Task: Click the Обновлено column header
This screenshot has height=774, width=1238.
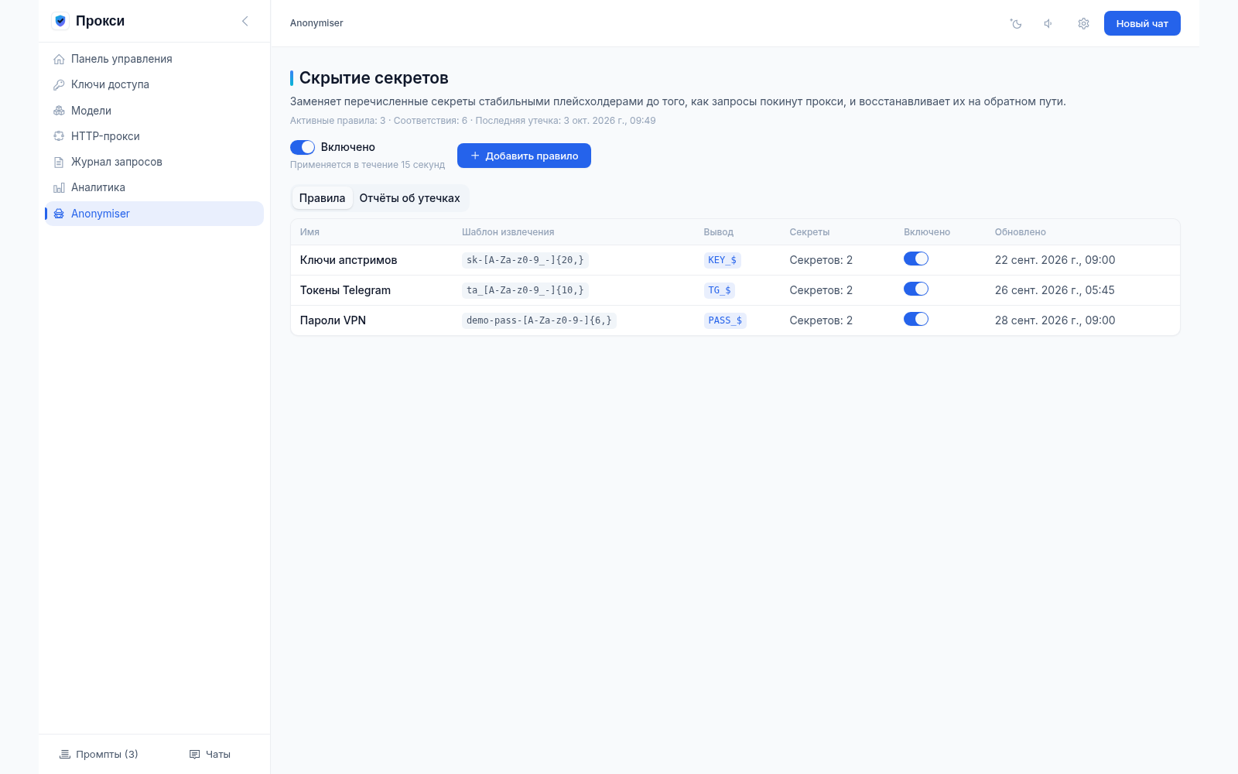Action: 1020,232
